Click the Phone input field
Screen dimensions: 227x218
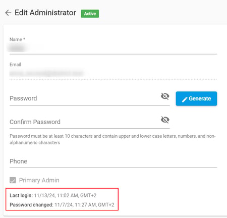tap(113, 161)
